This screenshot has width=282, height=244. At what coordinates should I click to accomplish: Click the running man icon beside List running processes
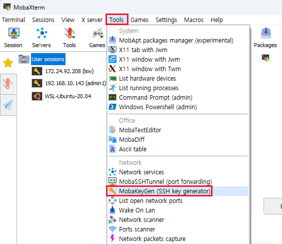coord(112,88)
